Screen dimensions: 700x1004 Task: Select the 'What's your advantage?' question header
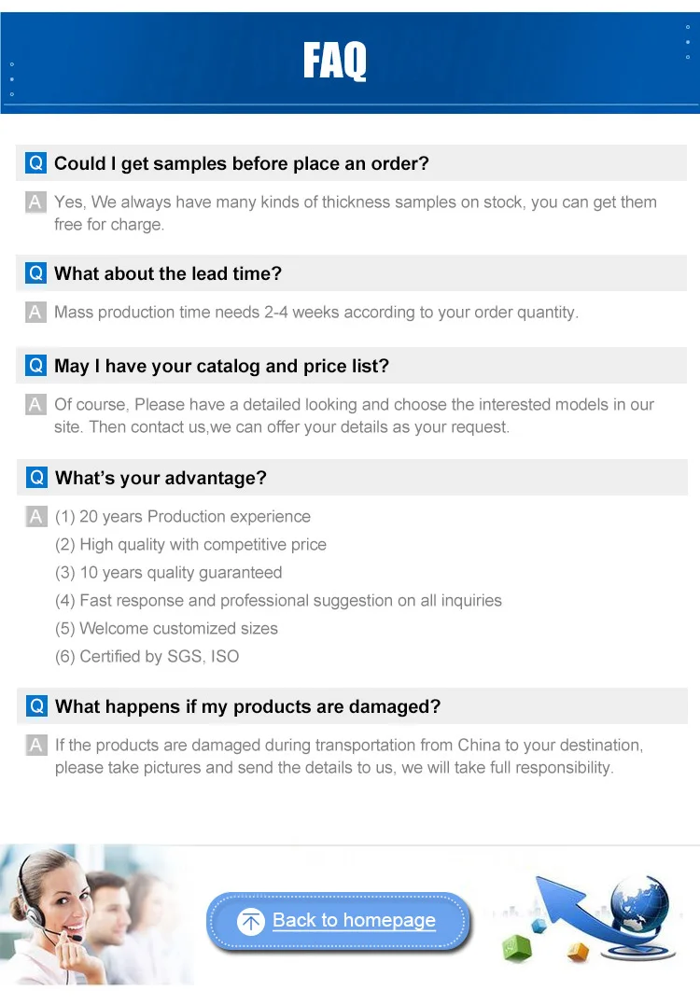[x=161, y=478]
